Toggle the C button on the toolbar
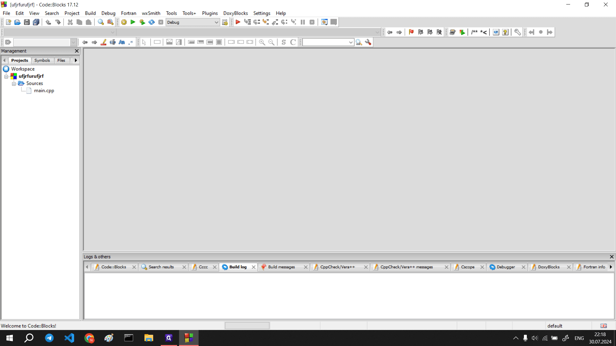The image size is (616, 346). coord(293,42)
